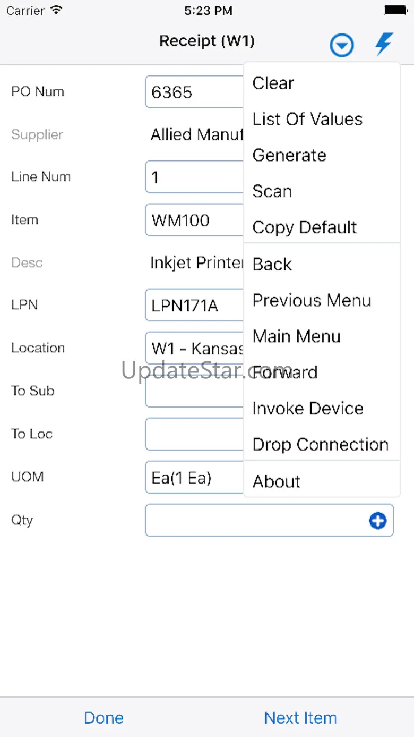Go to Previous Menu
414x737 pixels.
312,300
